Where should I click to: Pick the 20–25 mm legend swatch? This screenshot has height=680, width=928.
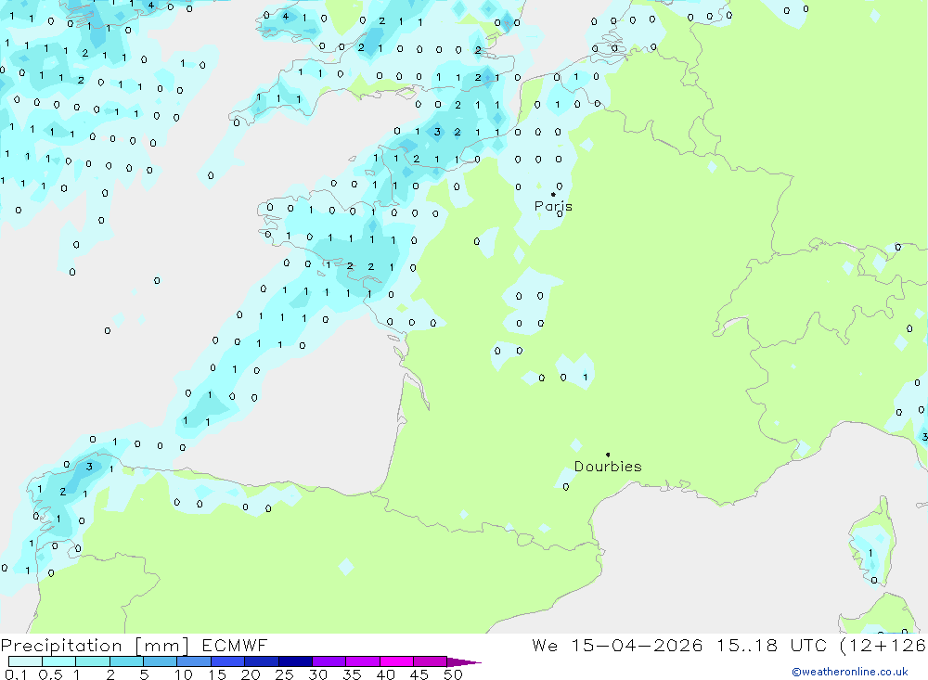(x=262, y=661)
